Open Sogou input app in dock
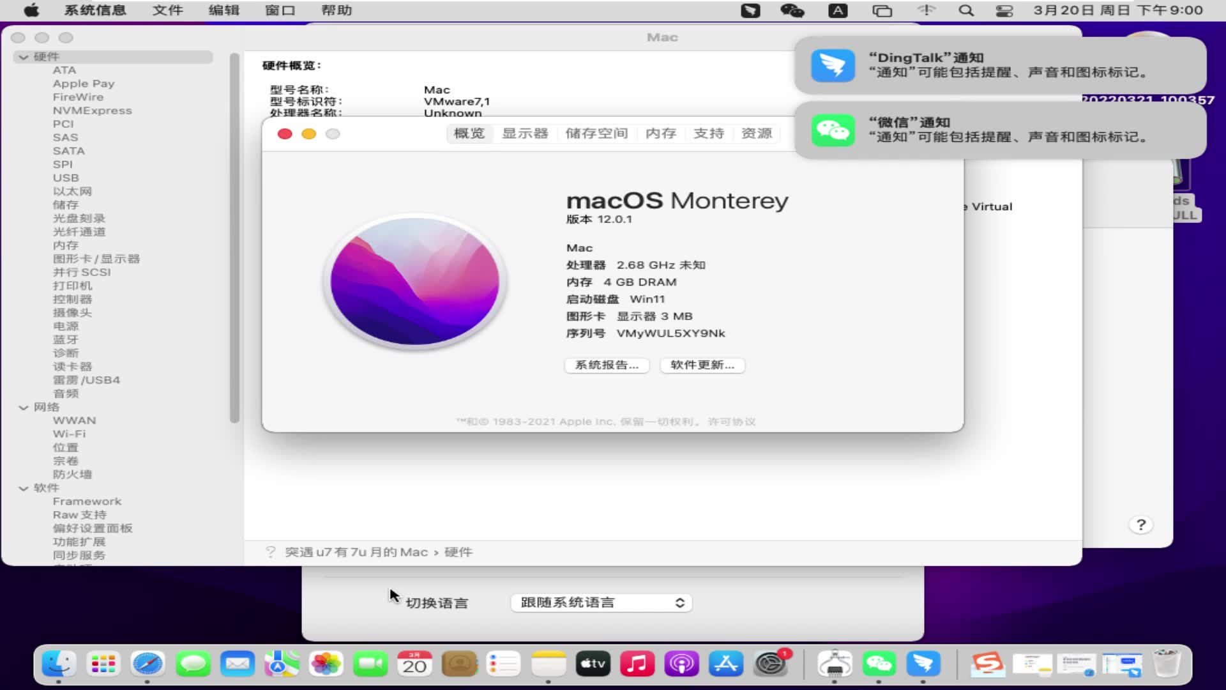The image size is (1226, 690). [x=988, y=664]
